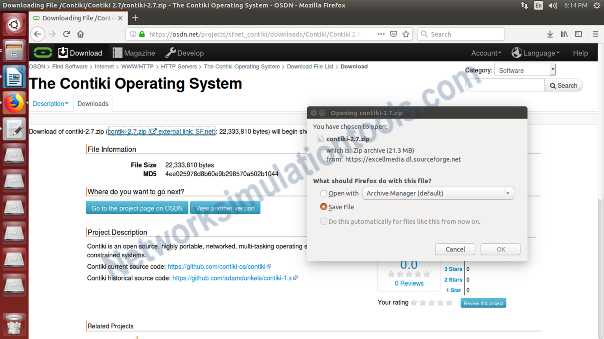Expand the Language menu
Screen dimensions: 604x339
click(x=536, y=53)
